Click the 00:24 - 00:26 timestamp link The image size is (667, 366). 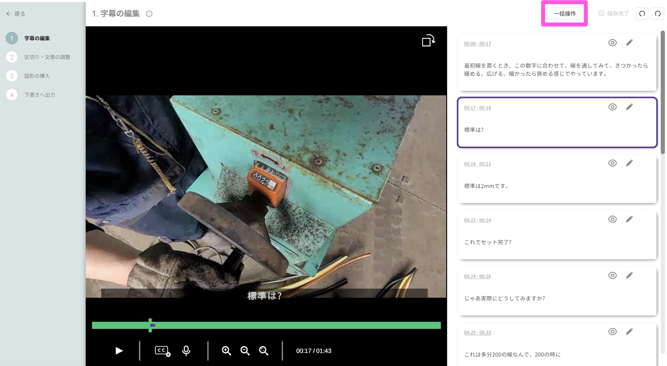(x=477, y=276)
